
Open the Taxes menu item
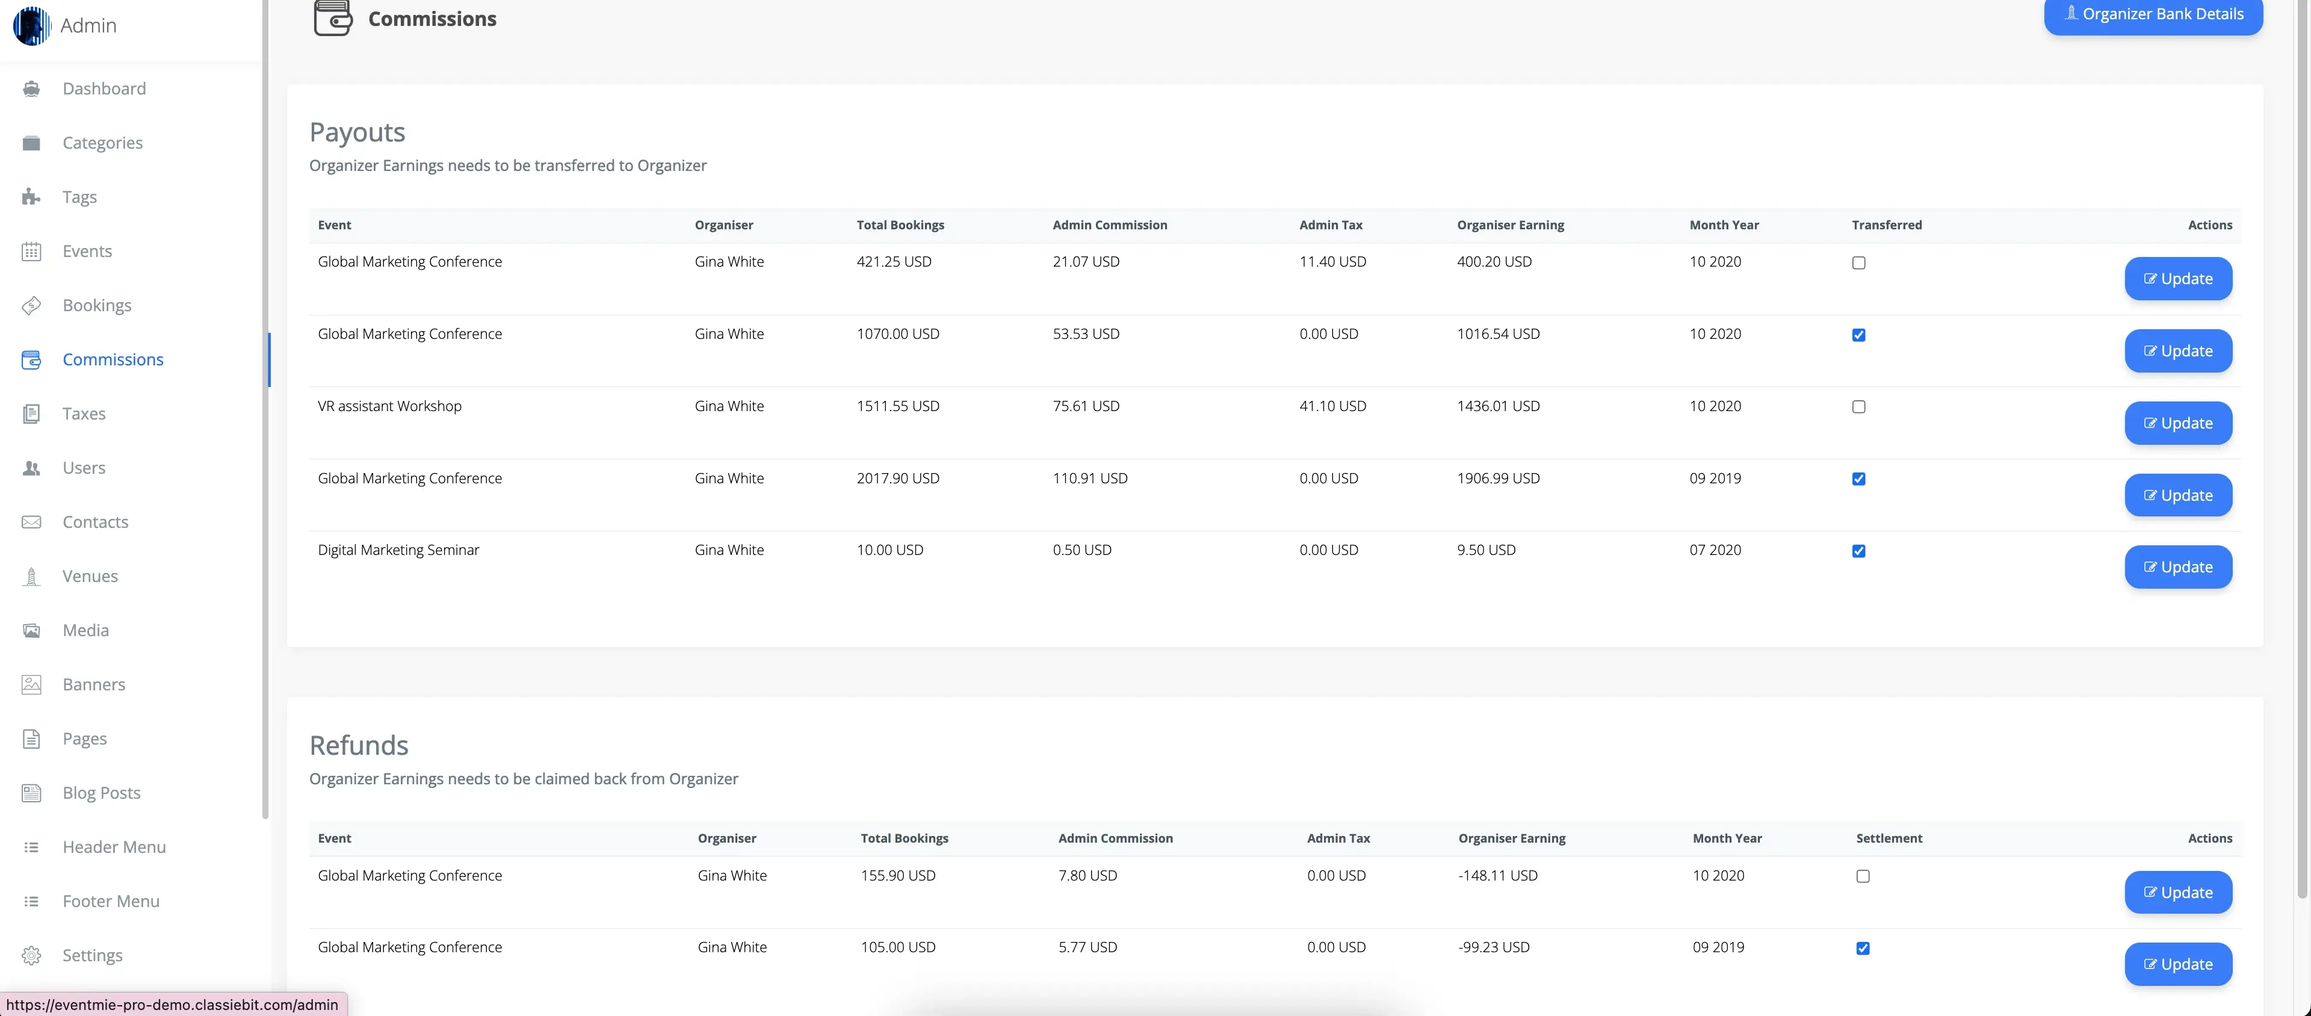[84, 414]
